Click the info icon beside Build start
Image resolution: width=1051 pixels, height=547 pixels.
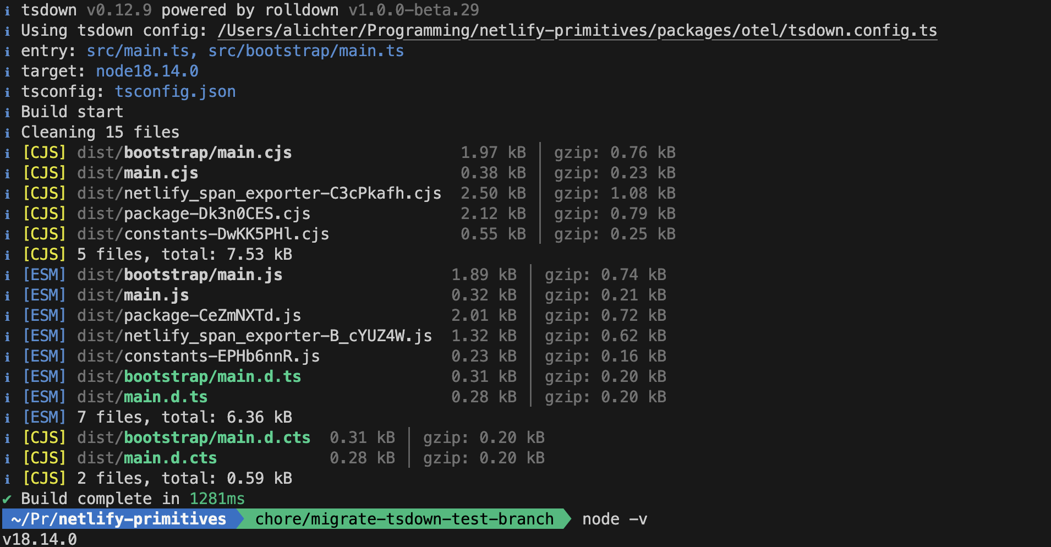pyautogui.click(x=7, y=112)
